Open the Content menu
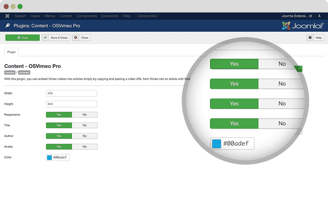The height and width of the screenshot is (201, 328). click(x=66, y=16)
